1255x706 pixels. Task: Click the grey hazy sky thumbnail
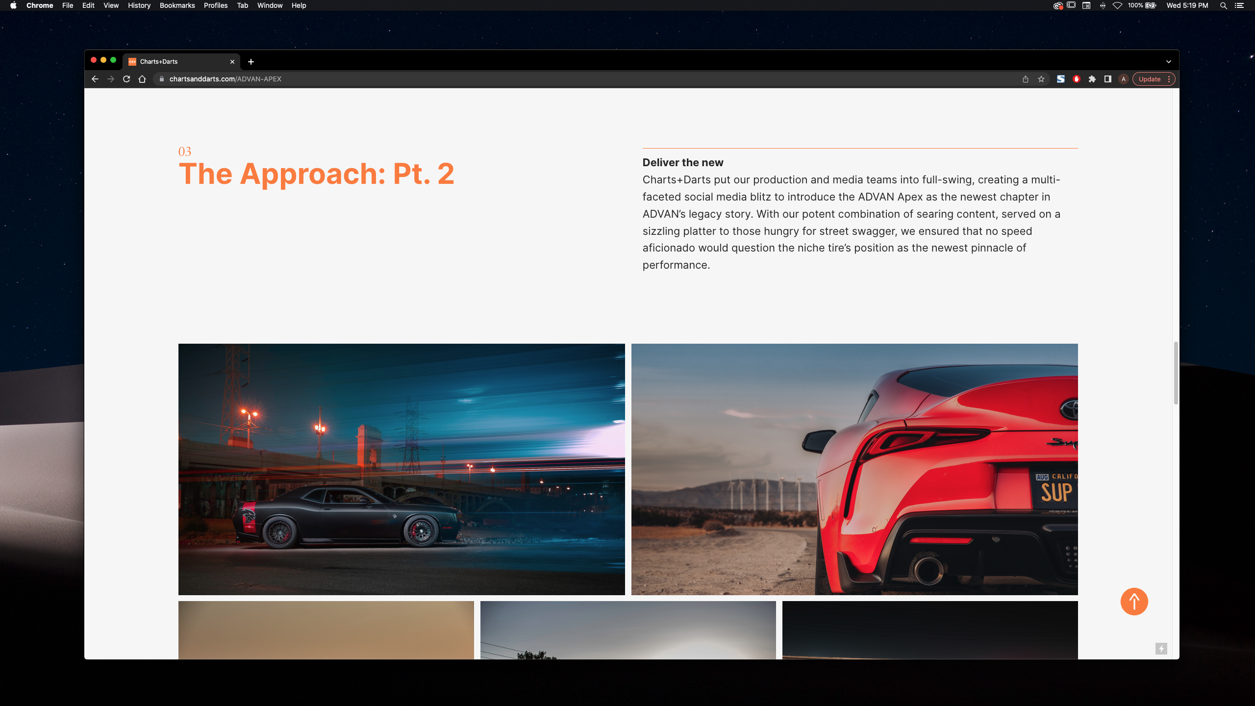[x=628, y=630]
